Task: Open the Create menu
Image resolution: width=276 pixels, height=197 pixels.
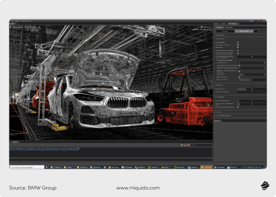Action: (12, 21)
